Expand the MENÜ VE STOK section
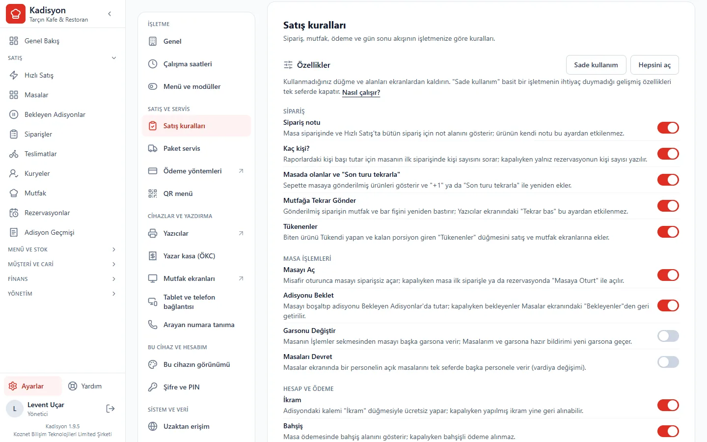Screen dimensions: 707x442 pos(62,249)
